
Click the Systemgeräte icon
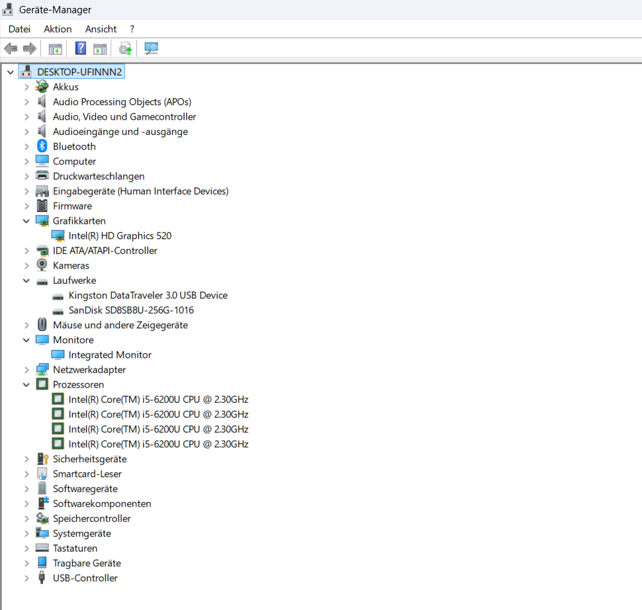point(42,533)
